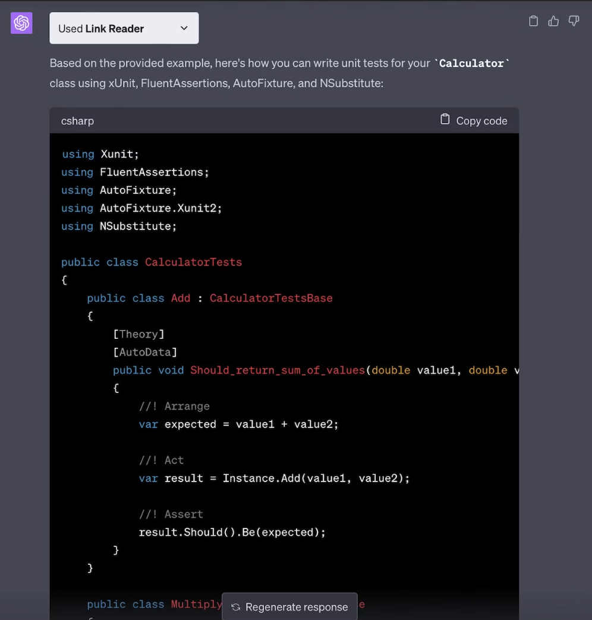Toggle thumbs-down feedback on the response
This screenshot has height=620, width=592.
574,21
